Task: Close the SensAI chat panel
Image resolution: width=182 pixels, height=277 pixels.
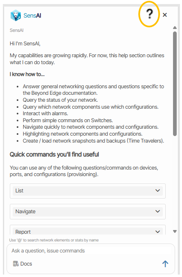Action: [165, 15]
